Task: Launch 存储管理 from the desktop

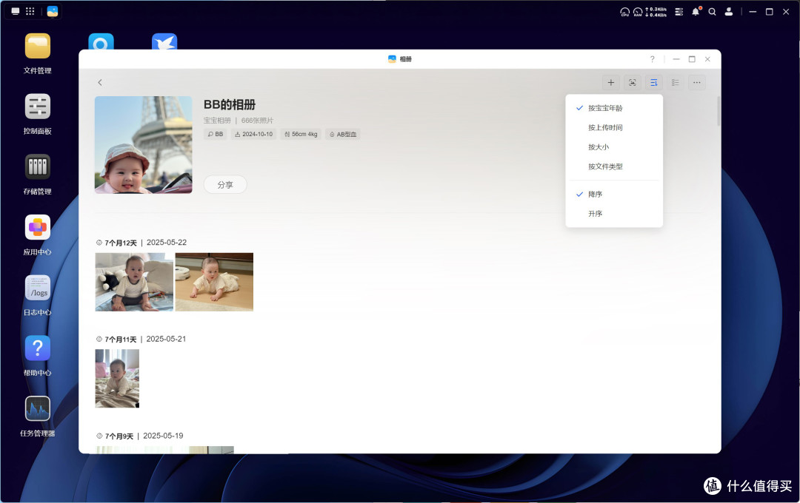Action: (37, 167)
